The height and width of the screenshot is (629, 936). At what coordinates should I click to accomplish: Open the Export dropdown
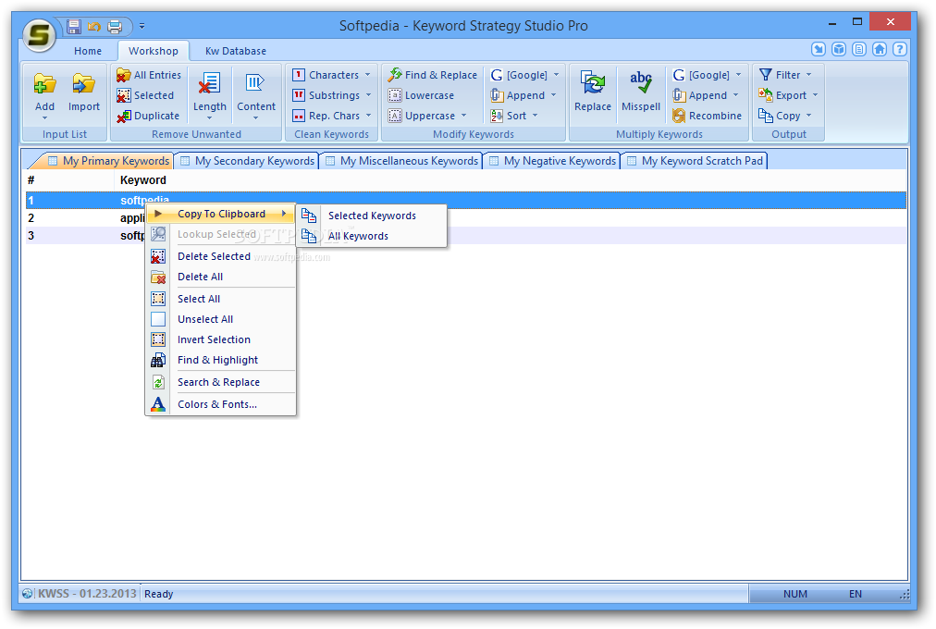click(x=815, y=95)
